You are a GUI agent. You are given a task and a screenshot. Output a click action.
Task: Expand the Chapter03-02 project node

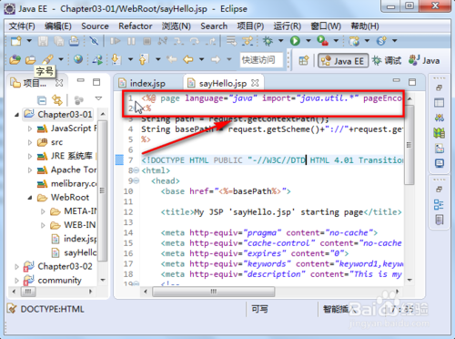(x=16, y=267)
